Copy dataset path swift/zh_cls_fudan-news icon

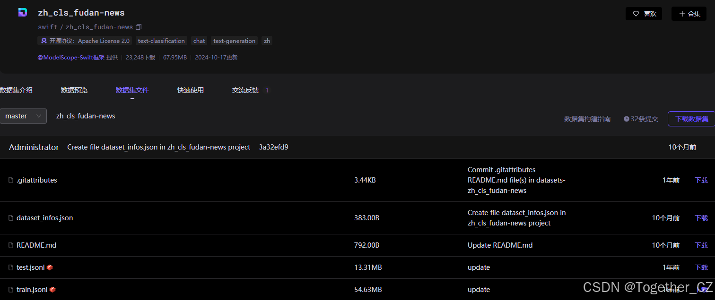pyautogui.click(x=139, y=27)
